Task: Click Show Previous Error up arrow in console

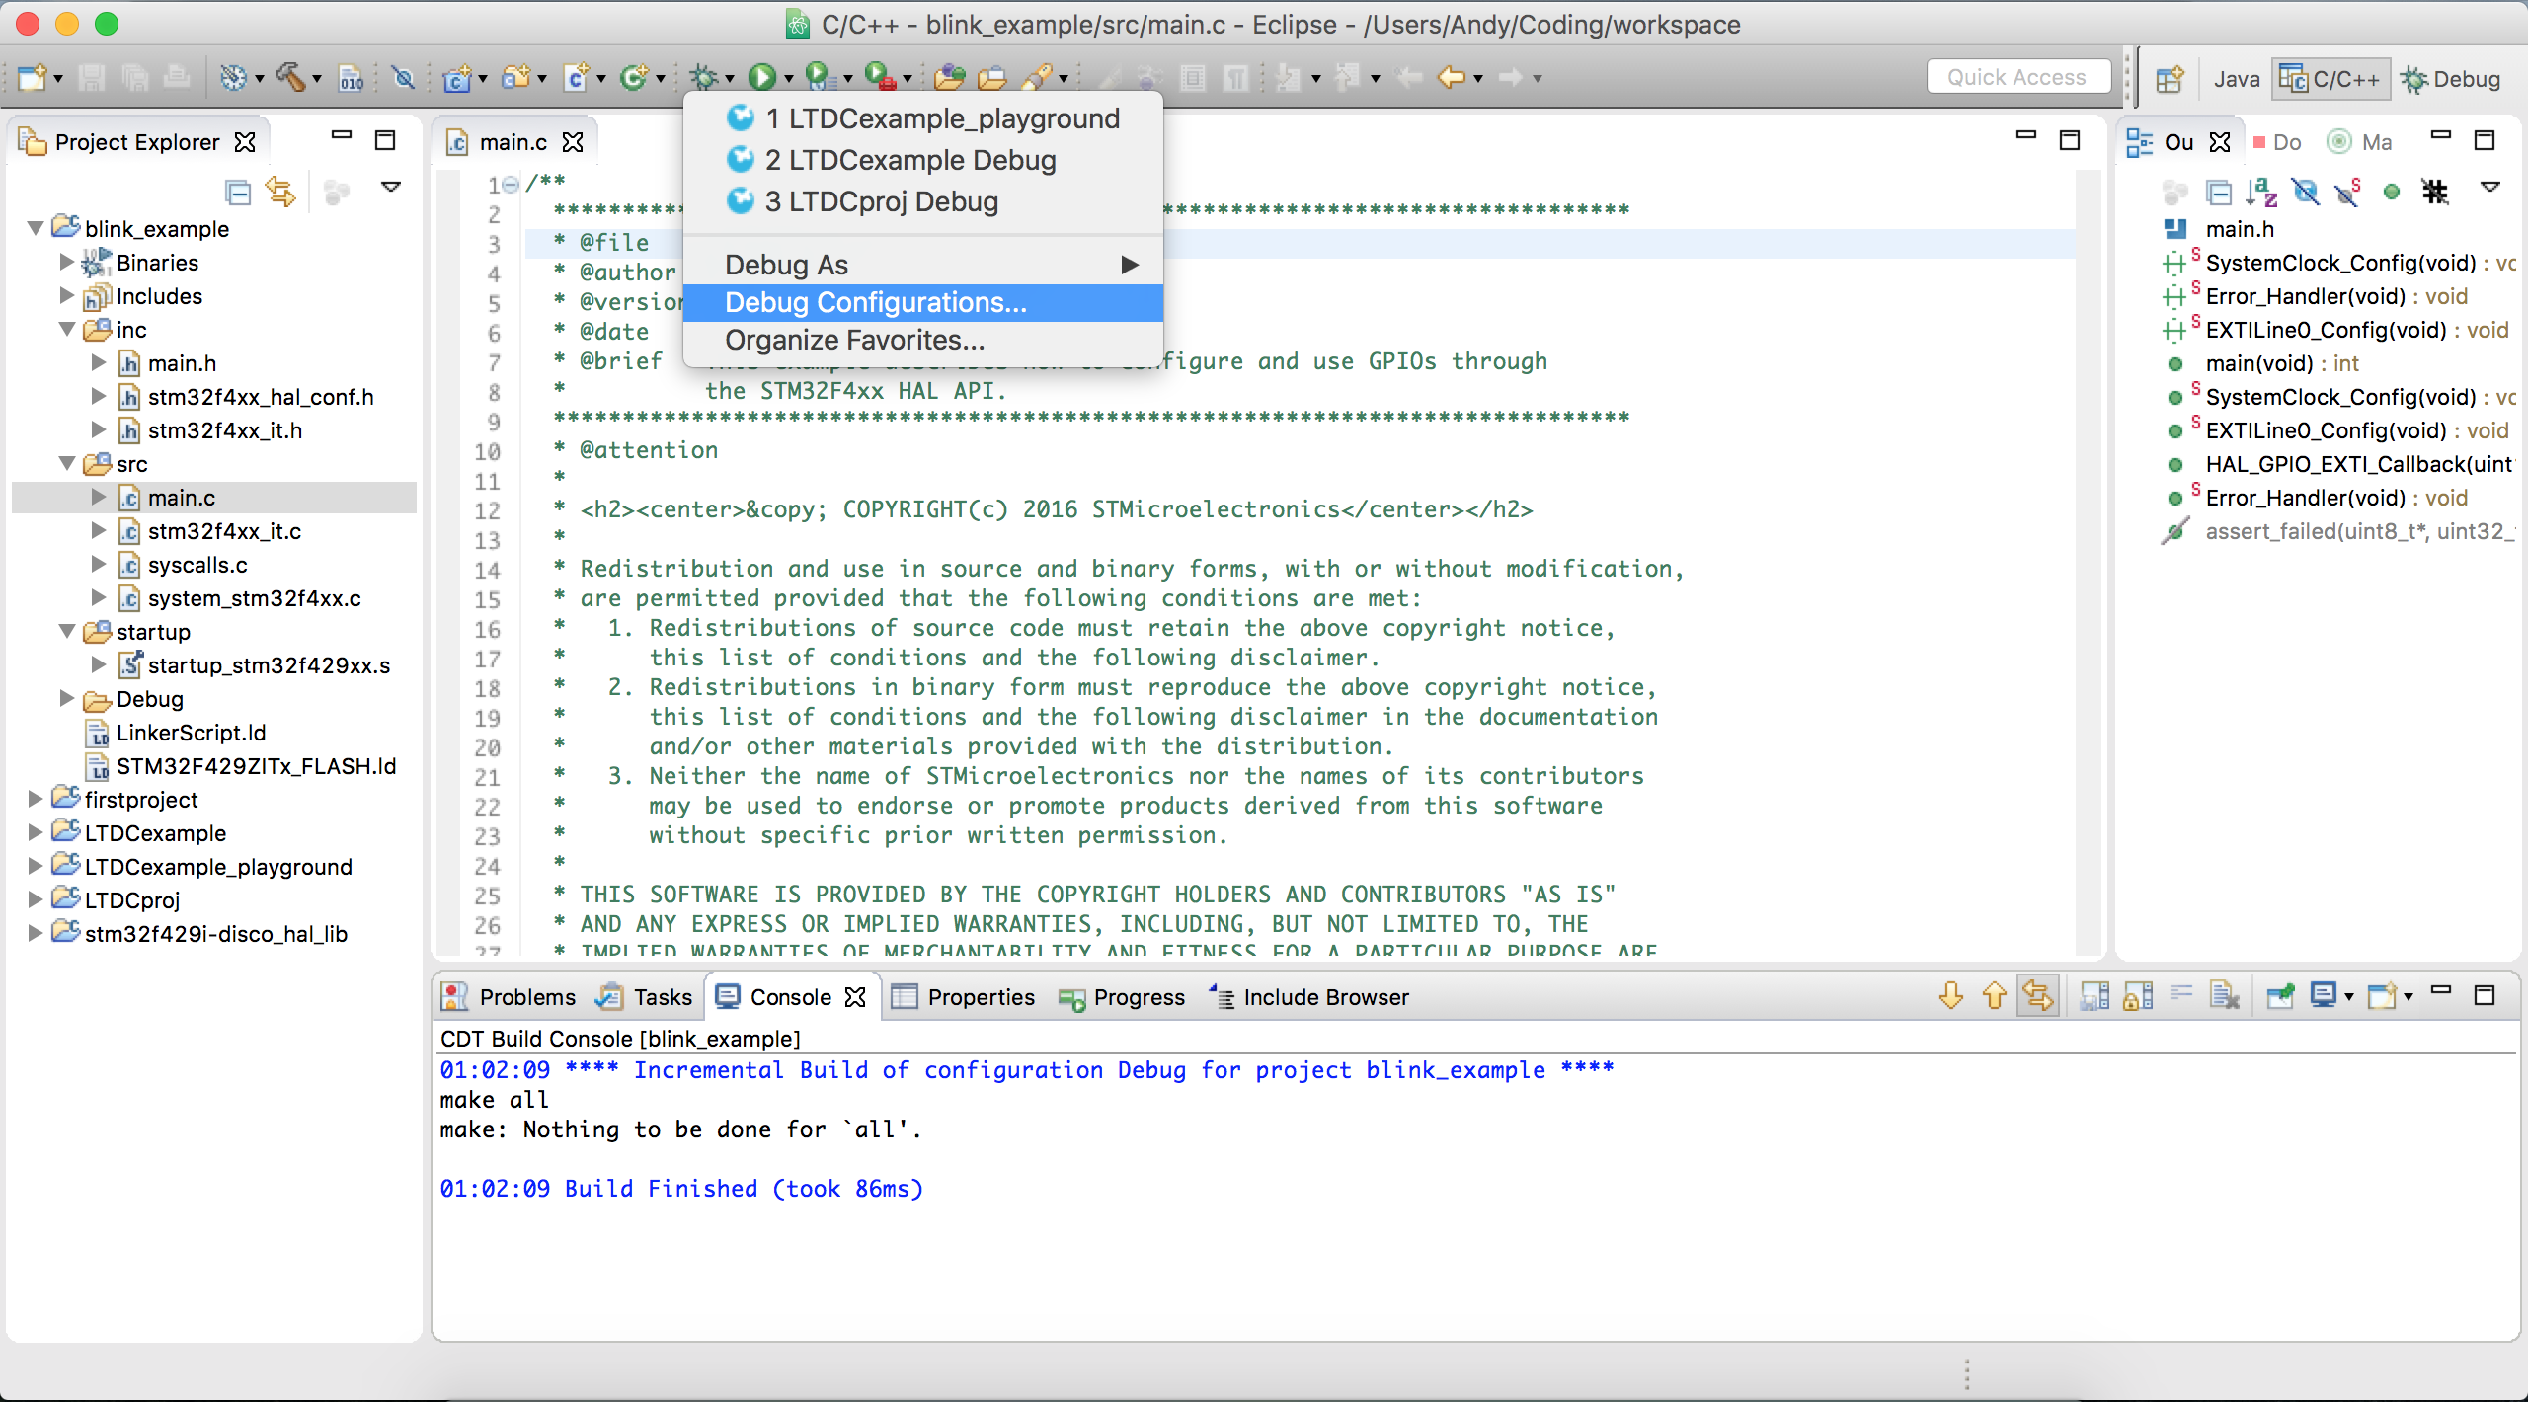Action: click(1995, 997)
